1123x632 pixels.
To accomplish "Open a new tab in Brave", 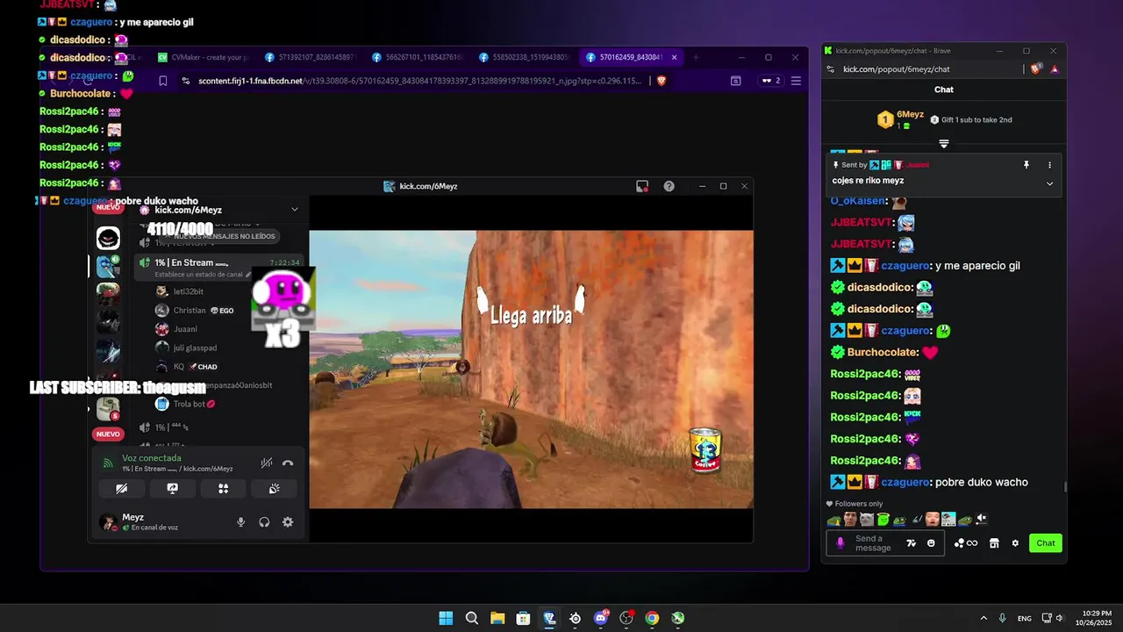I will coord(697,57).
